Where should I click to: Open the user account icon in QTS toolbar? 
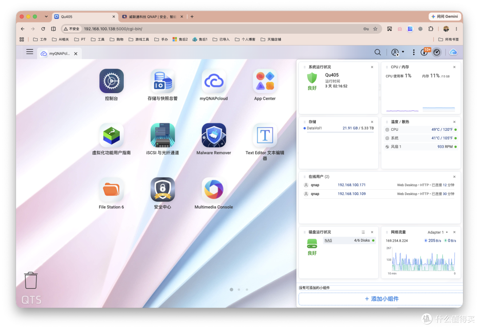[x=395, y=52]
